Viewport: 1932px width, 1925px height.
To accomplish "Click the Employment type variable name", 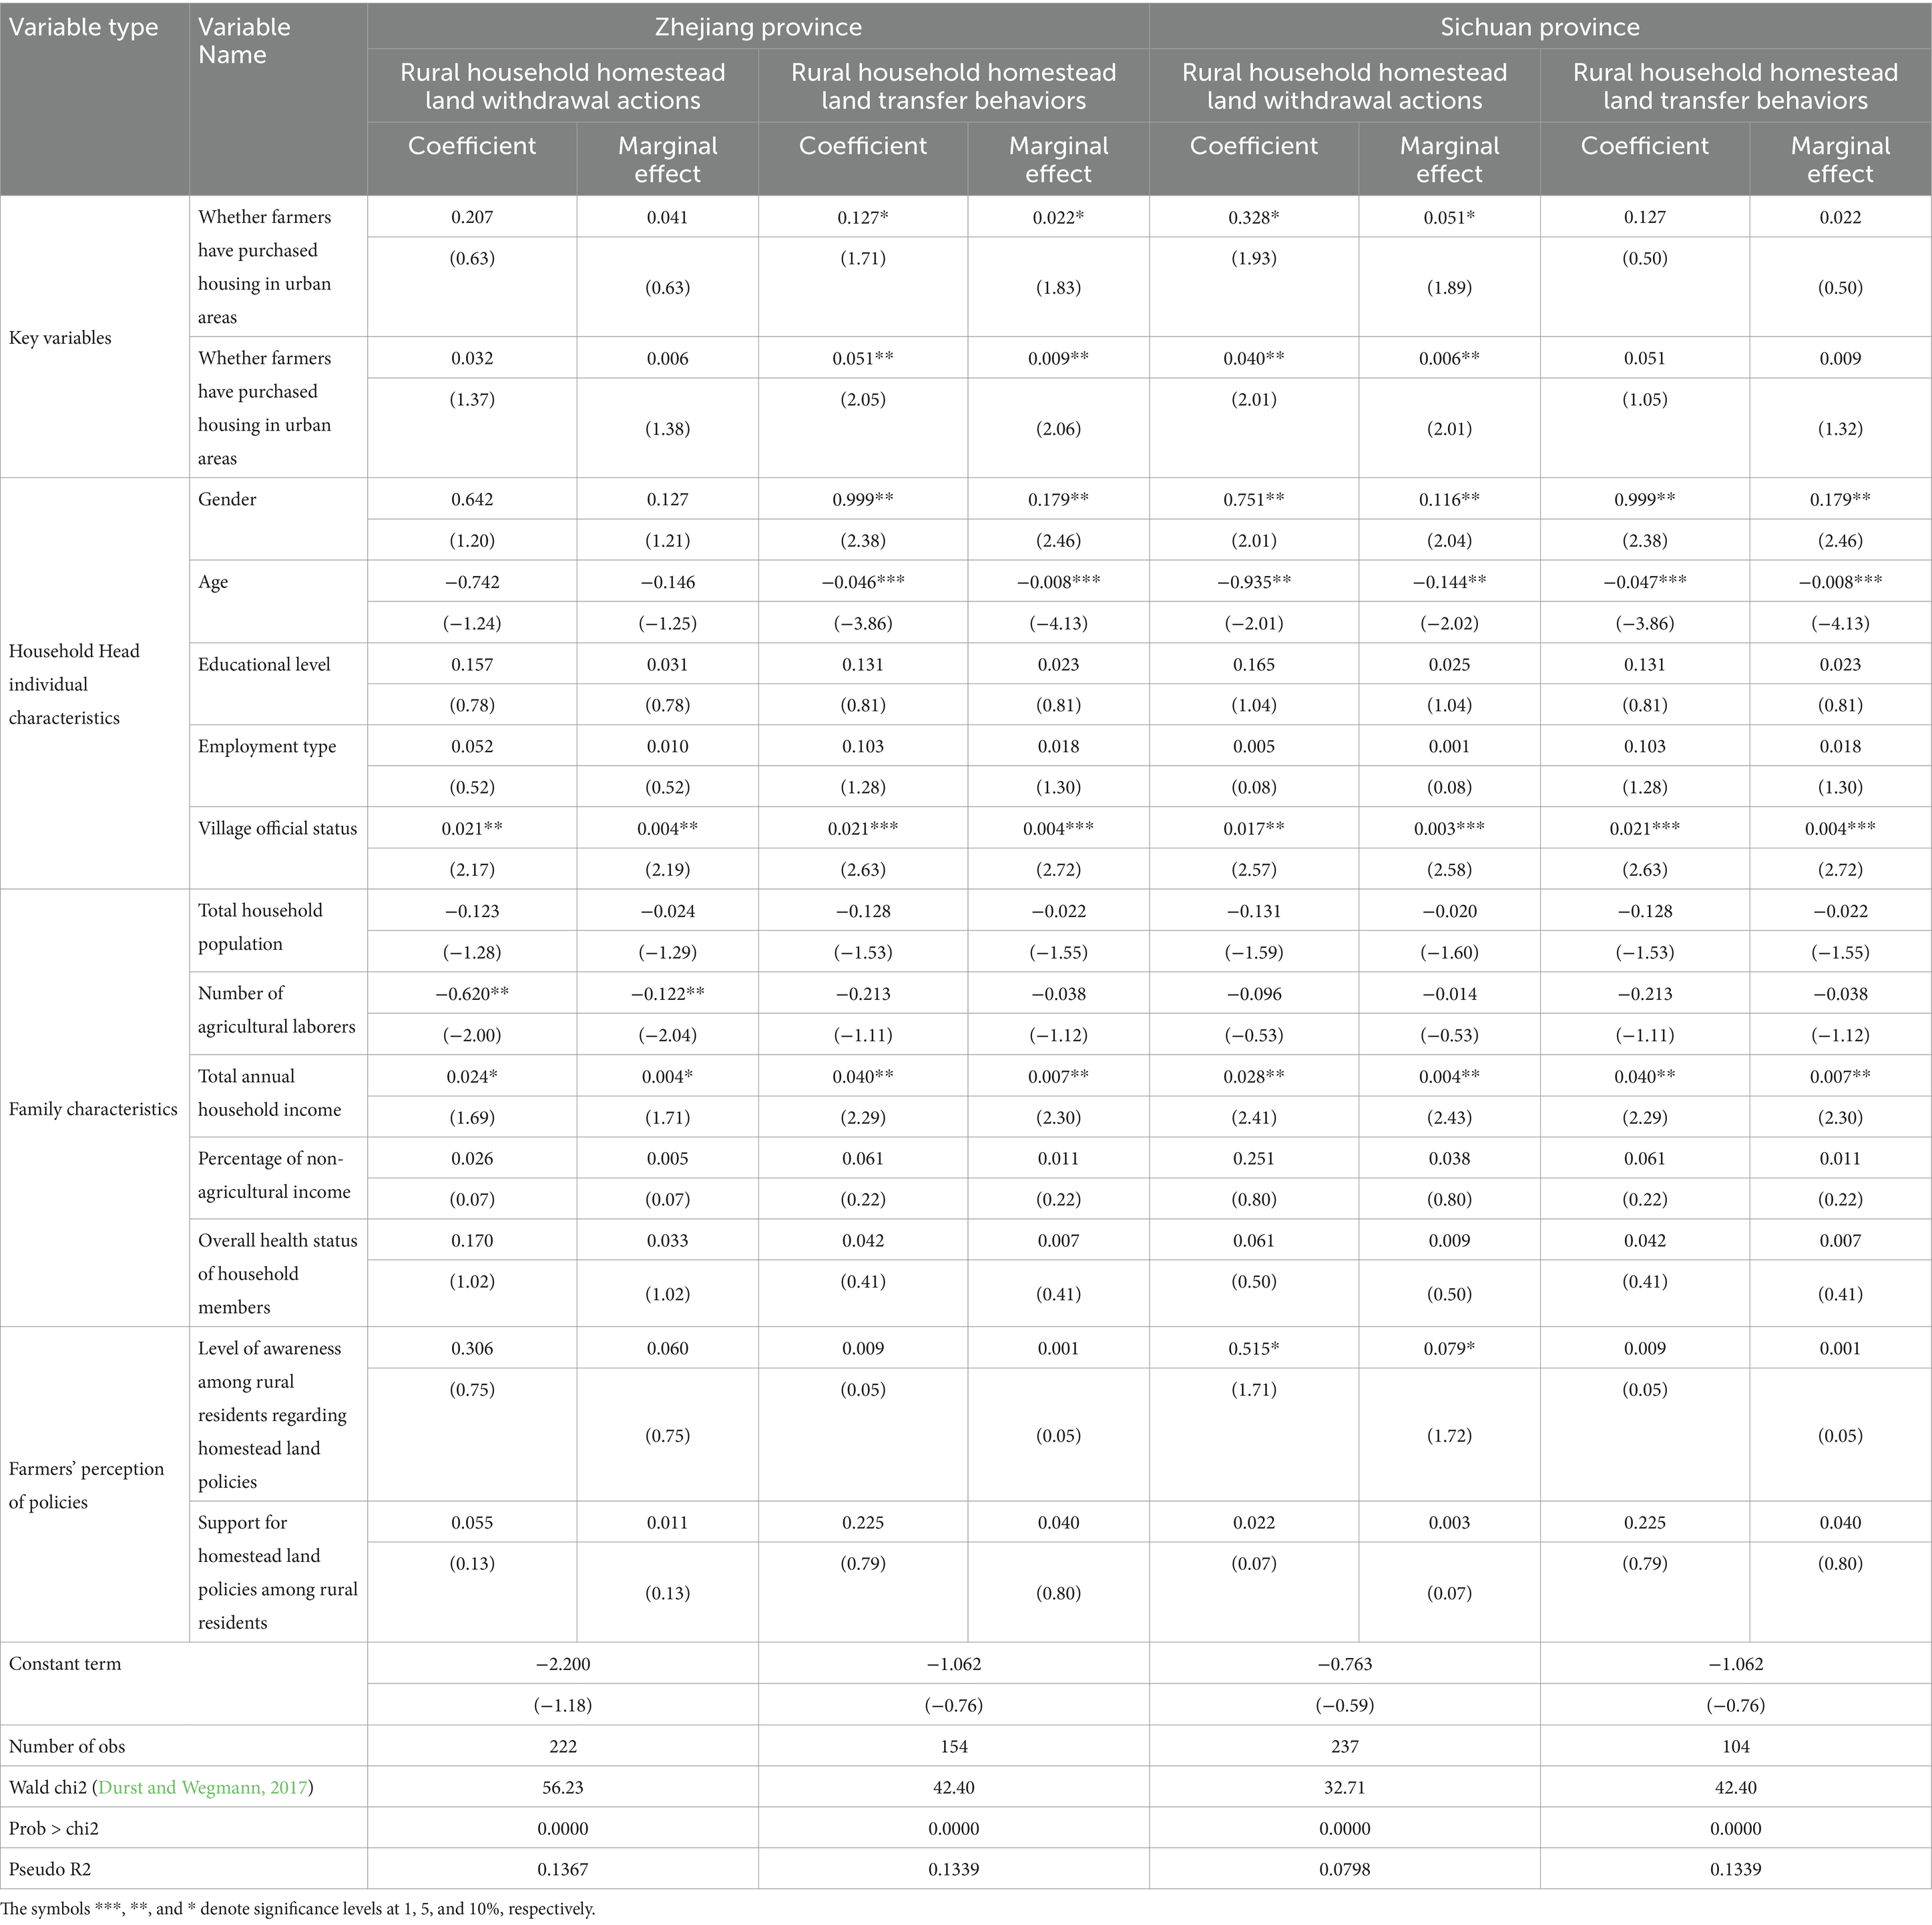I will (x=267, y=746).
